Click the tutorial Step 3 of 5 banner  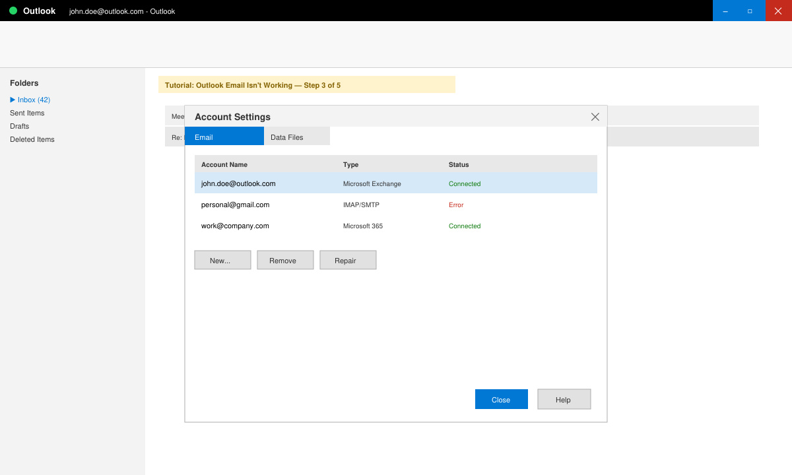coord(307,84)
